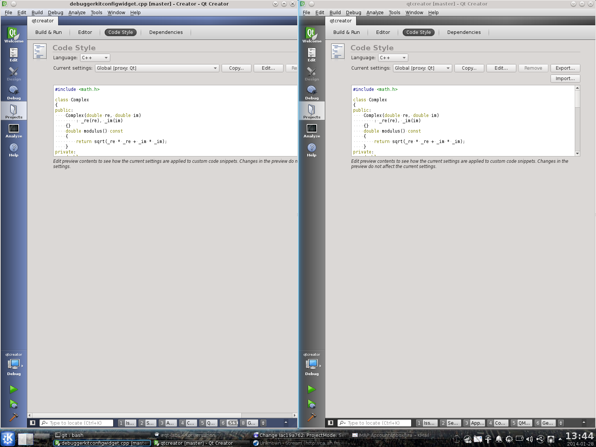The width and height of the screenshot is (596, 447).
Task: Open Analyze menu in left window
Action: (77, 12)
